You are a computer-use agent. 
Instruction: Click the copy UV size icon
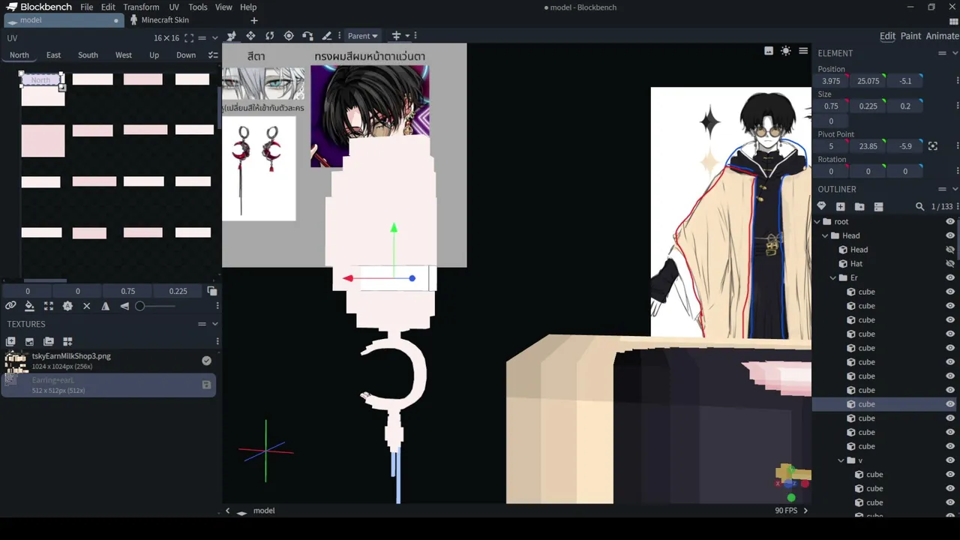(x=212, y=291)
